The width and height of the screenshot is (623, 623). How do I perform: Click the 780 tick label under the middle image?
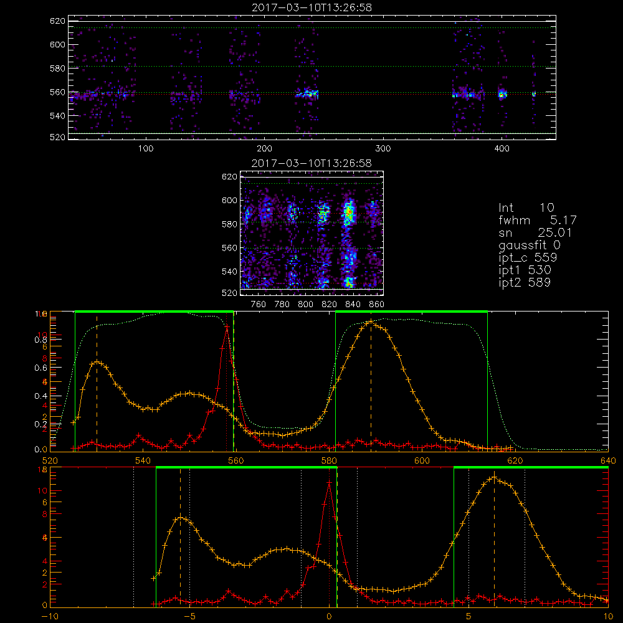coord(282,305)
